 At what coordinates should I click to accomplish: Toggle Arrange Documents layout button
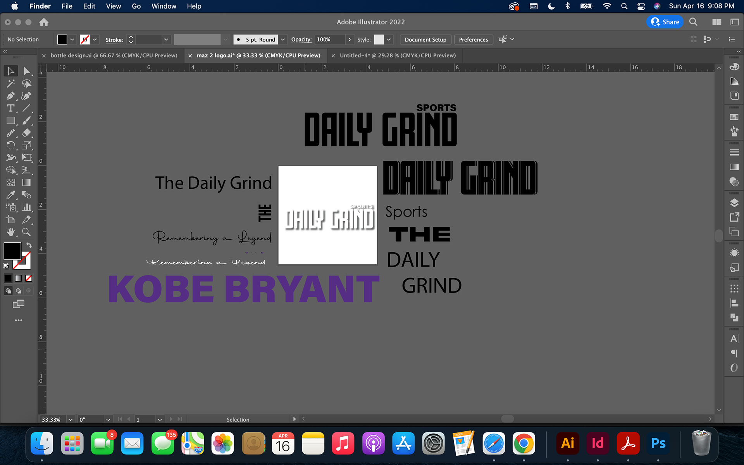click(x=716, y=22)
